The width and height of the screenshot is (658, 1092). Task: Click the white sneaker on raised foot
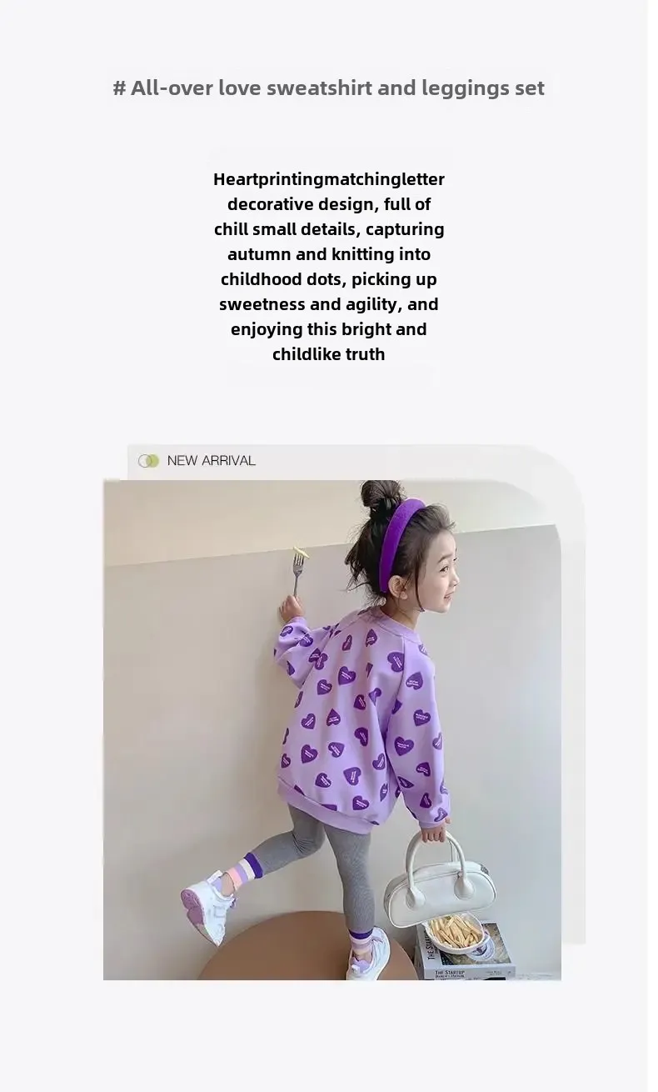(206, 906)
